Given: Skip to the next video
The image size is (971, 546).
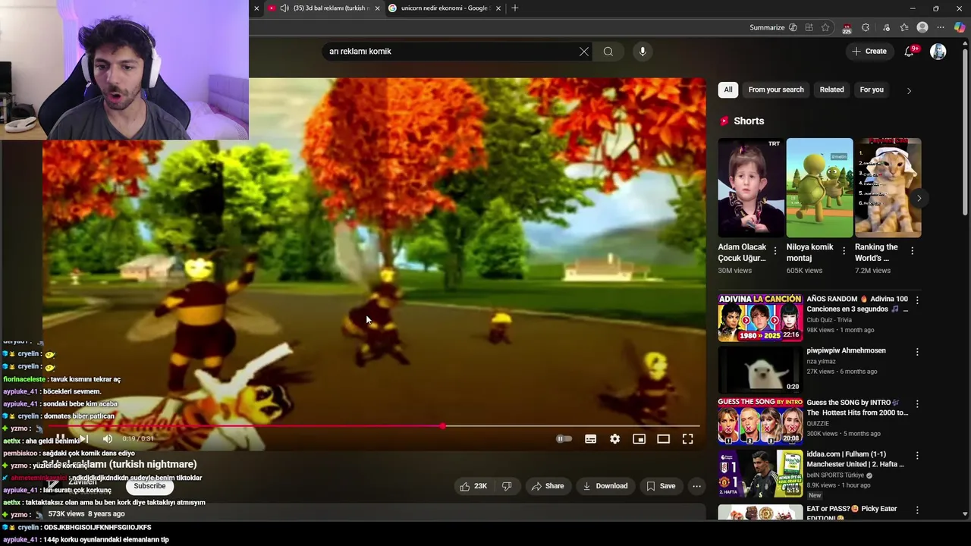Looking at the screenshot, I should (84, 439).
